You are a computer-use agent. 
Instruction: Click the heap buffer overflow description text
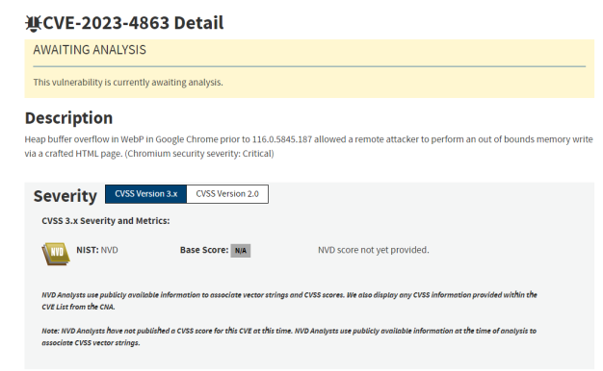pyautogui.click(x=309, y=146)
